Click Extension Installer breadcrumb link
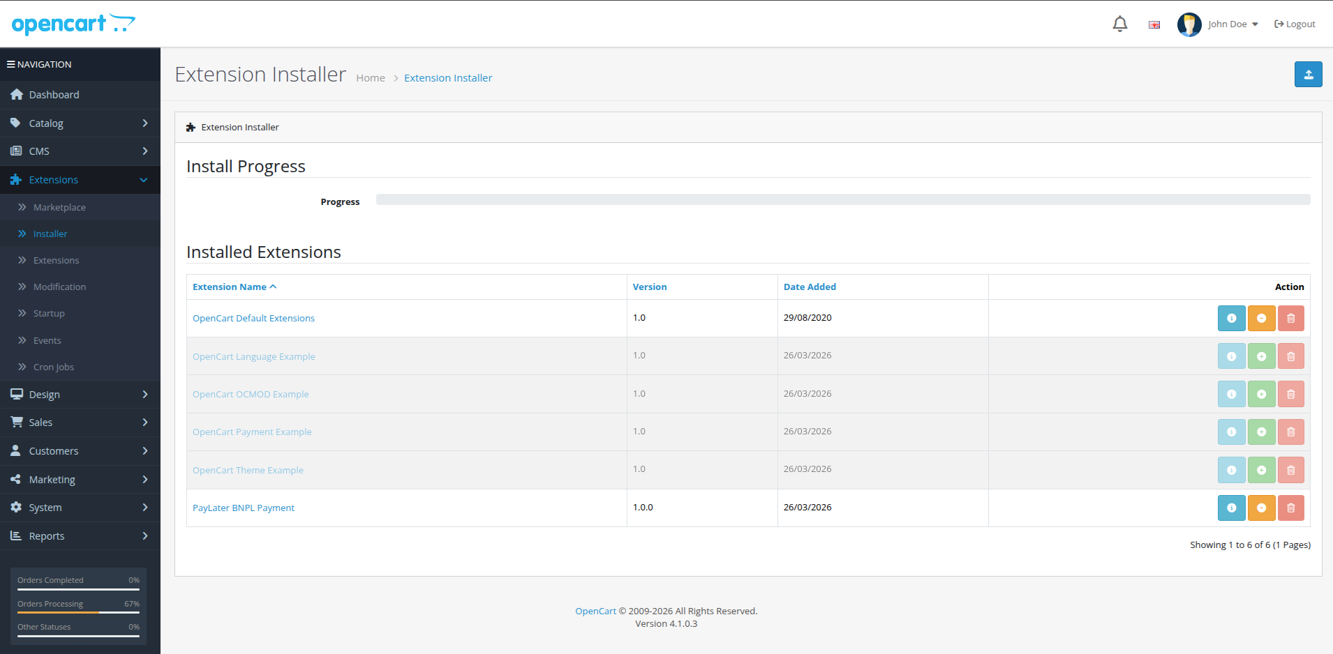1333x654 pixels. point(448,78)
